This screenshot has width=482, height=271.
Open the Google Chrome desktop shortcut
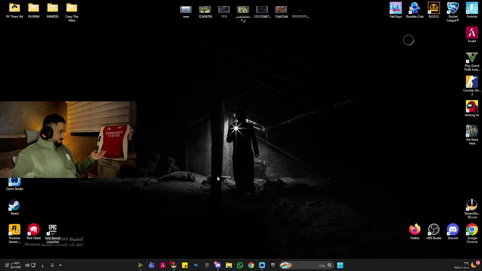point(472,234)
